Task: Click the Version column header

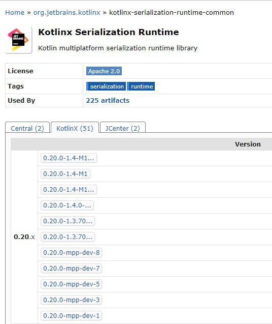Action: click(x=248, y=144)
